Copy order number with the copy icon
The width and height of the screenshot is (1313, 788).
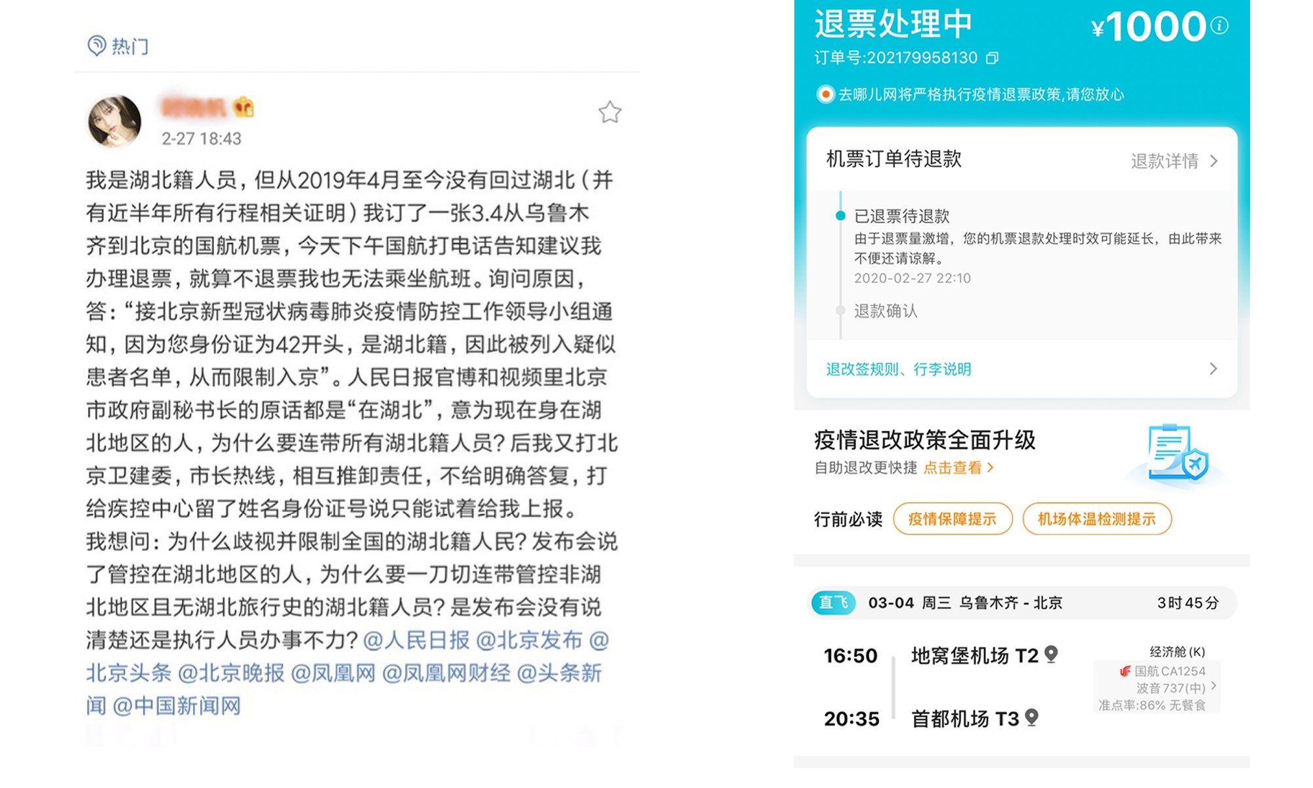tap(992, 58)
